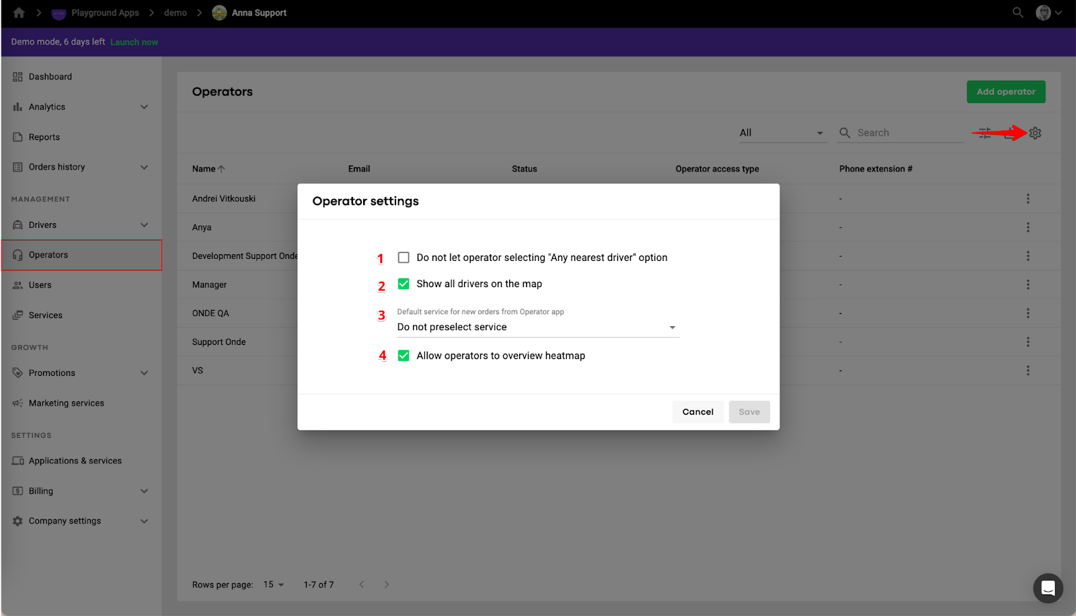Open the Anna Support breadcrumb
The image size is (1076, 616).
pyautogui.click(x=249, y=13)
